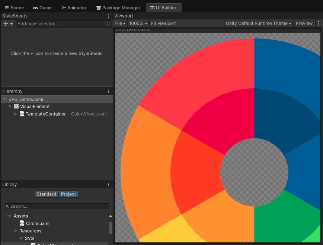Click the Library search field
Screen dimensions: 323x245
pos(58,206)
